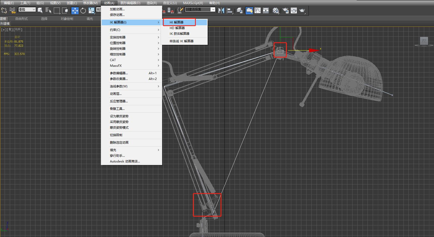Click the Bind to Space Warp icon
Image resolution: width=434 pixels, height=237 pixels.
[12, 10]
